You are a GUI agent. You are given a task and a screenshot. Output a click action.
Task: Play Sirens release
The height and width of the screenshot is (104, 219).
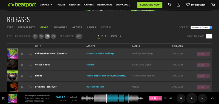click(x=22, y=76)
